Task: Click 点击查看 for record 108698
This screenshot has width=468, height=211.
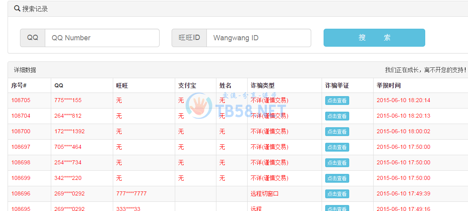Action: pos(337,163)
